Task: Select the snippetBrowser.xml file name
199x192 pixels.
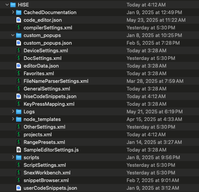Action: coord(46,181)
